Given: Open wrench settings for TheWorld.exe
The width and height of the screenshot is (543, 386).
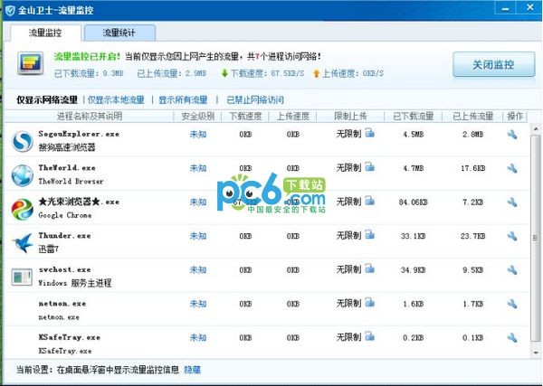Looking at the screenshot, I should (x=512, y=168).
